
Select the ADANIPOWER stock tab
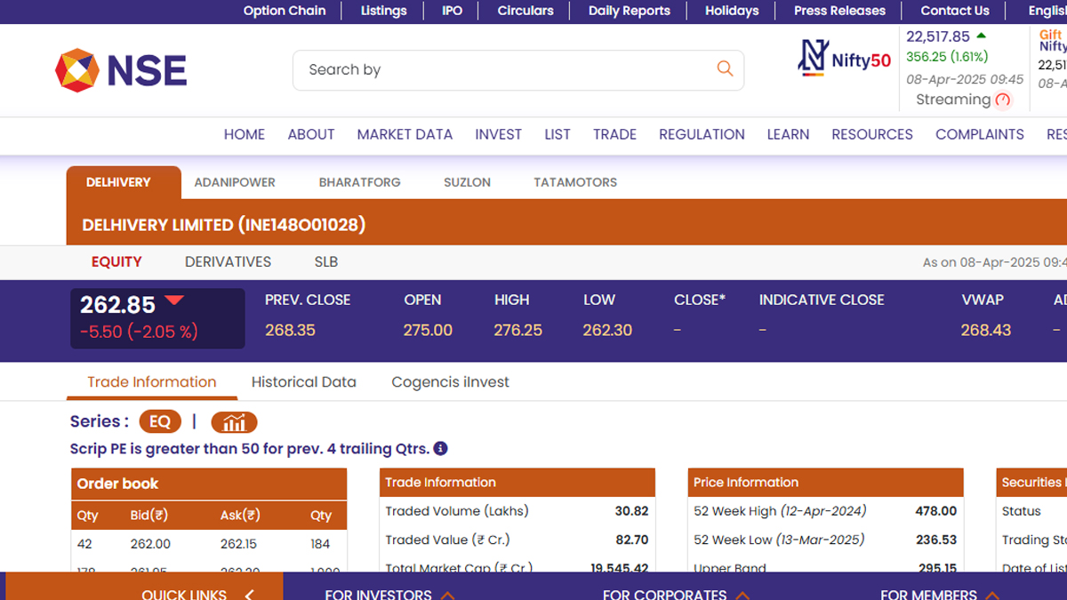(235, 182)
